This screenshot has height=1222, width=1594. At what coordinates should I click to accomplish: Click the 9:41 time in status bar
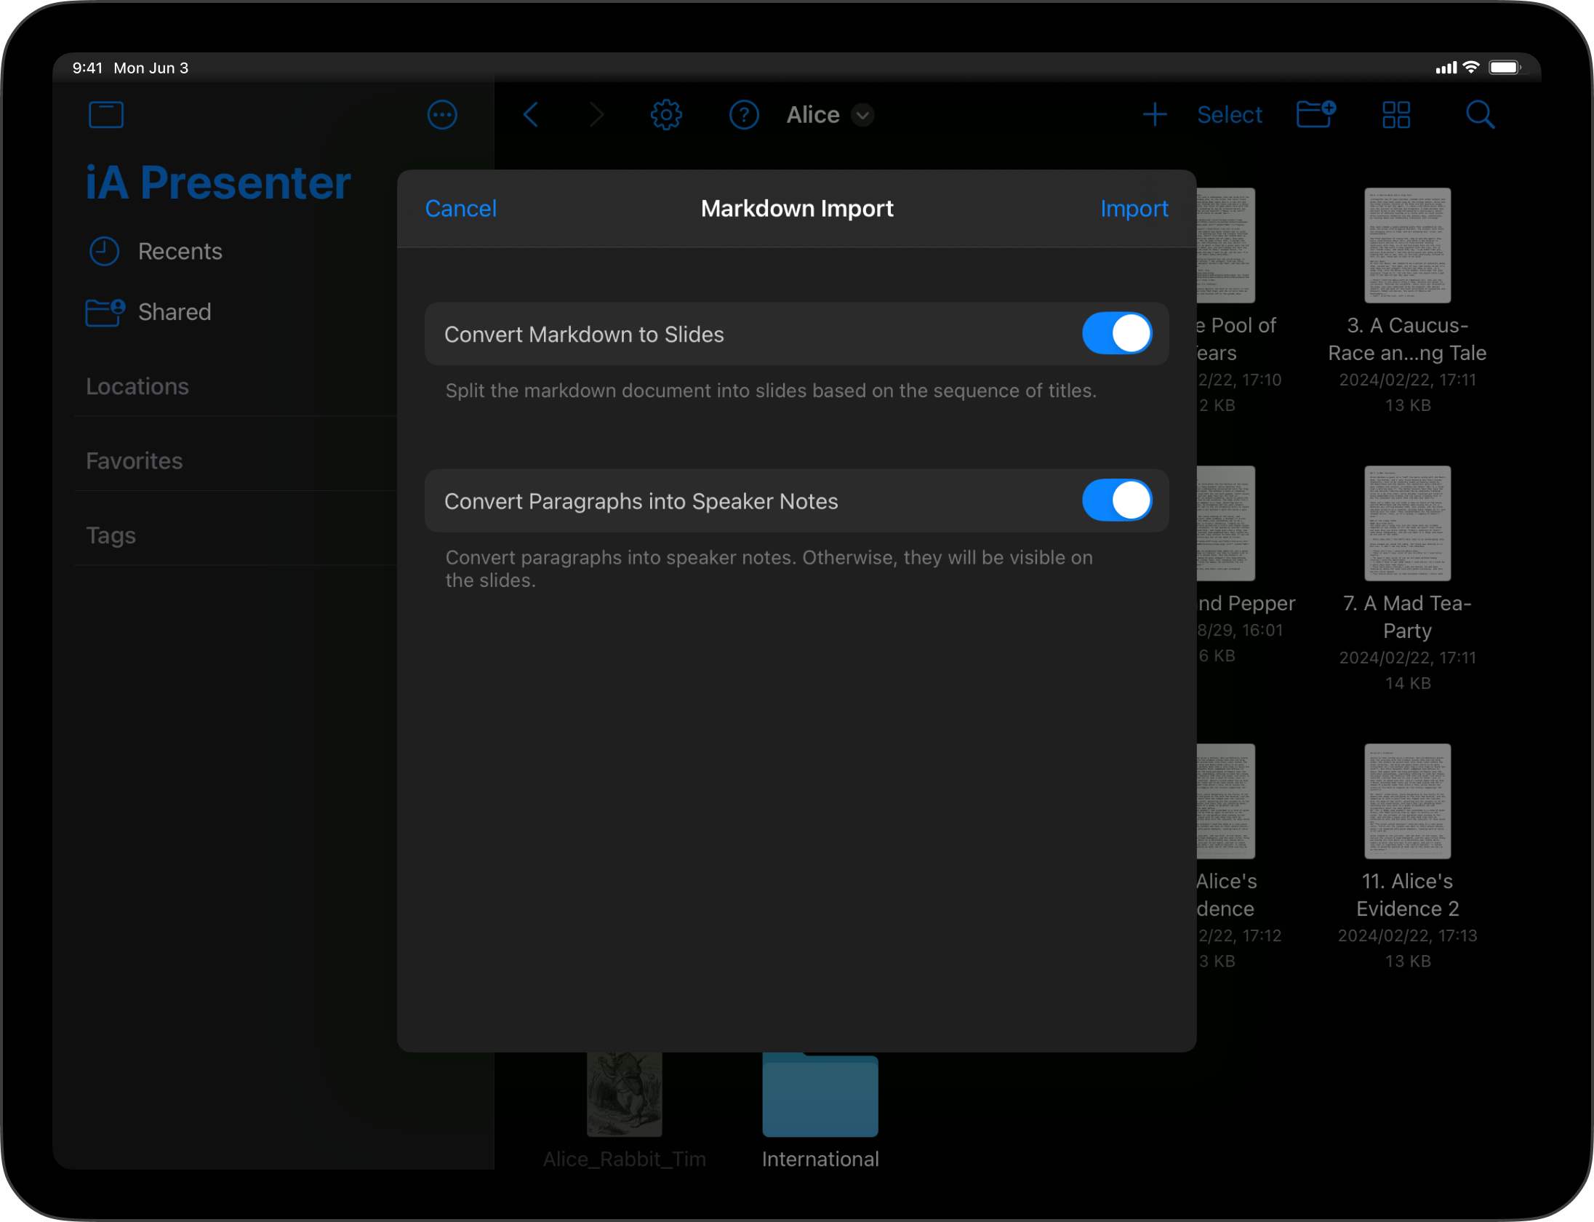tap(87, 68)
